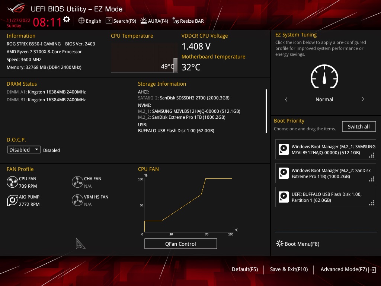Click the storage information scrollbar
Viewport: 381px width, 286px height.
pyautogui.click(x=266, y=111)
